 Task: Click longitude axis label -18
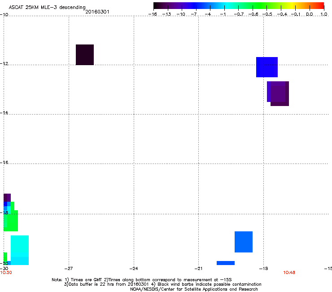click(263, 269)
